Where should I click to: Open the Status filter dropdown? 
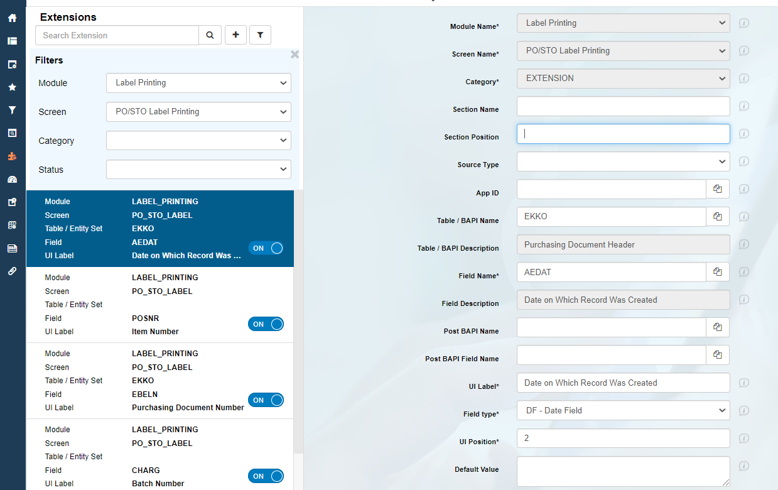point(198,170)
